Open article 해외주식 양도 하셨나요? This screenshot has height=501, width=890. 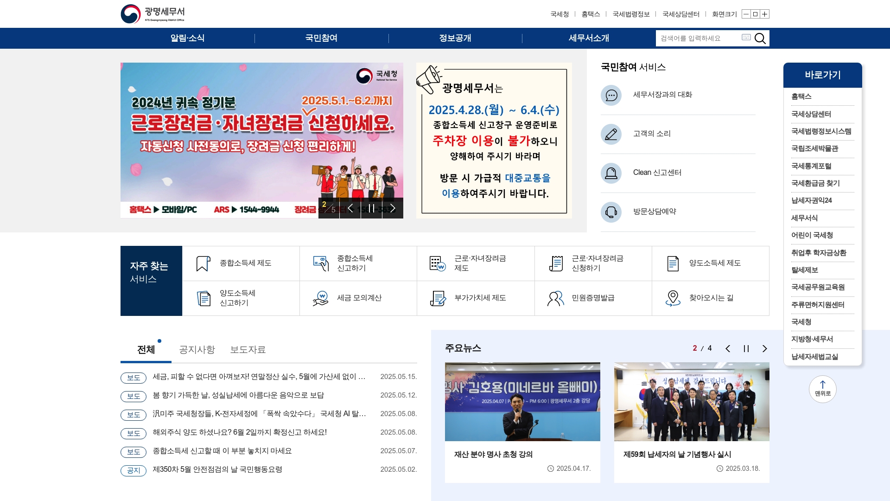coord(240,432)
